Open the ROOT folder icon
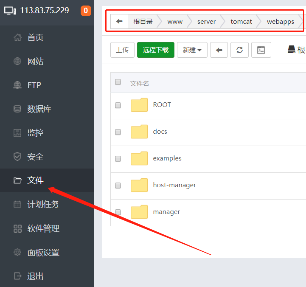 pos(139,105)
